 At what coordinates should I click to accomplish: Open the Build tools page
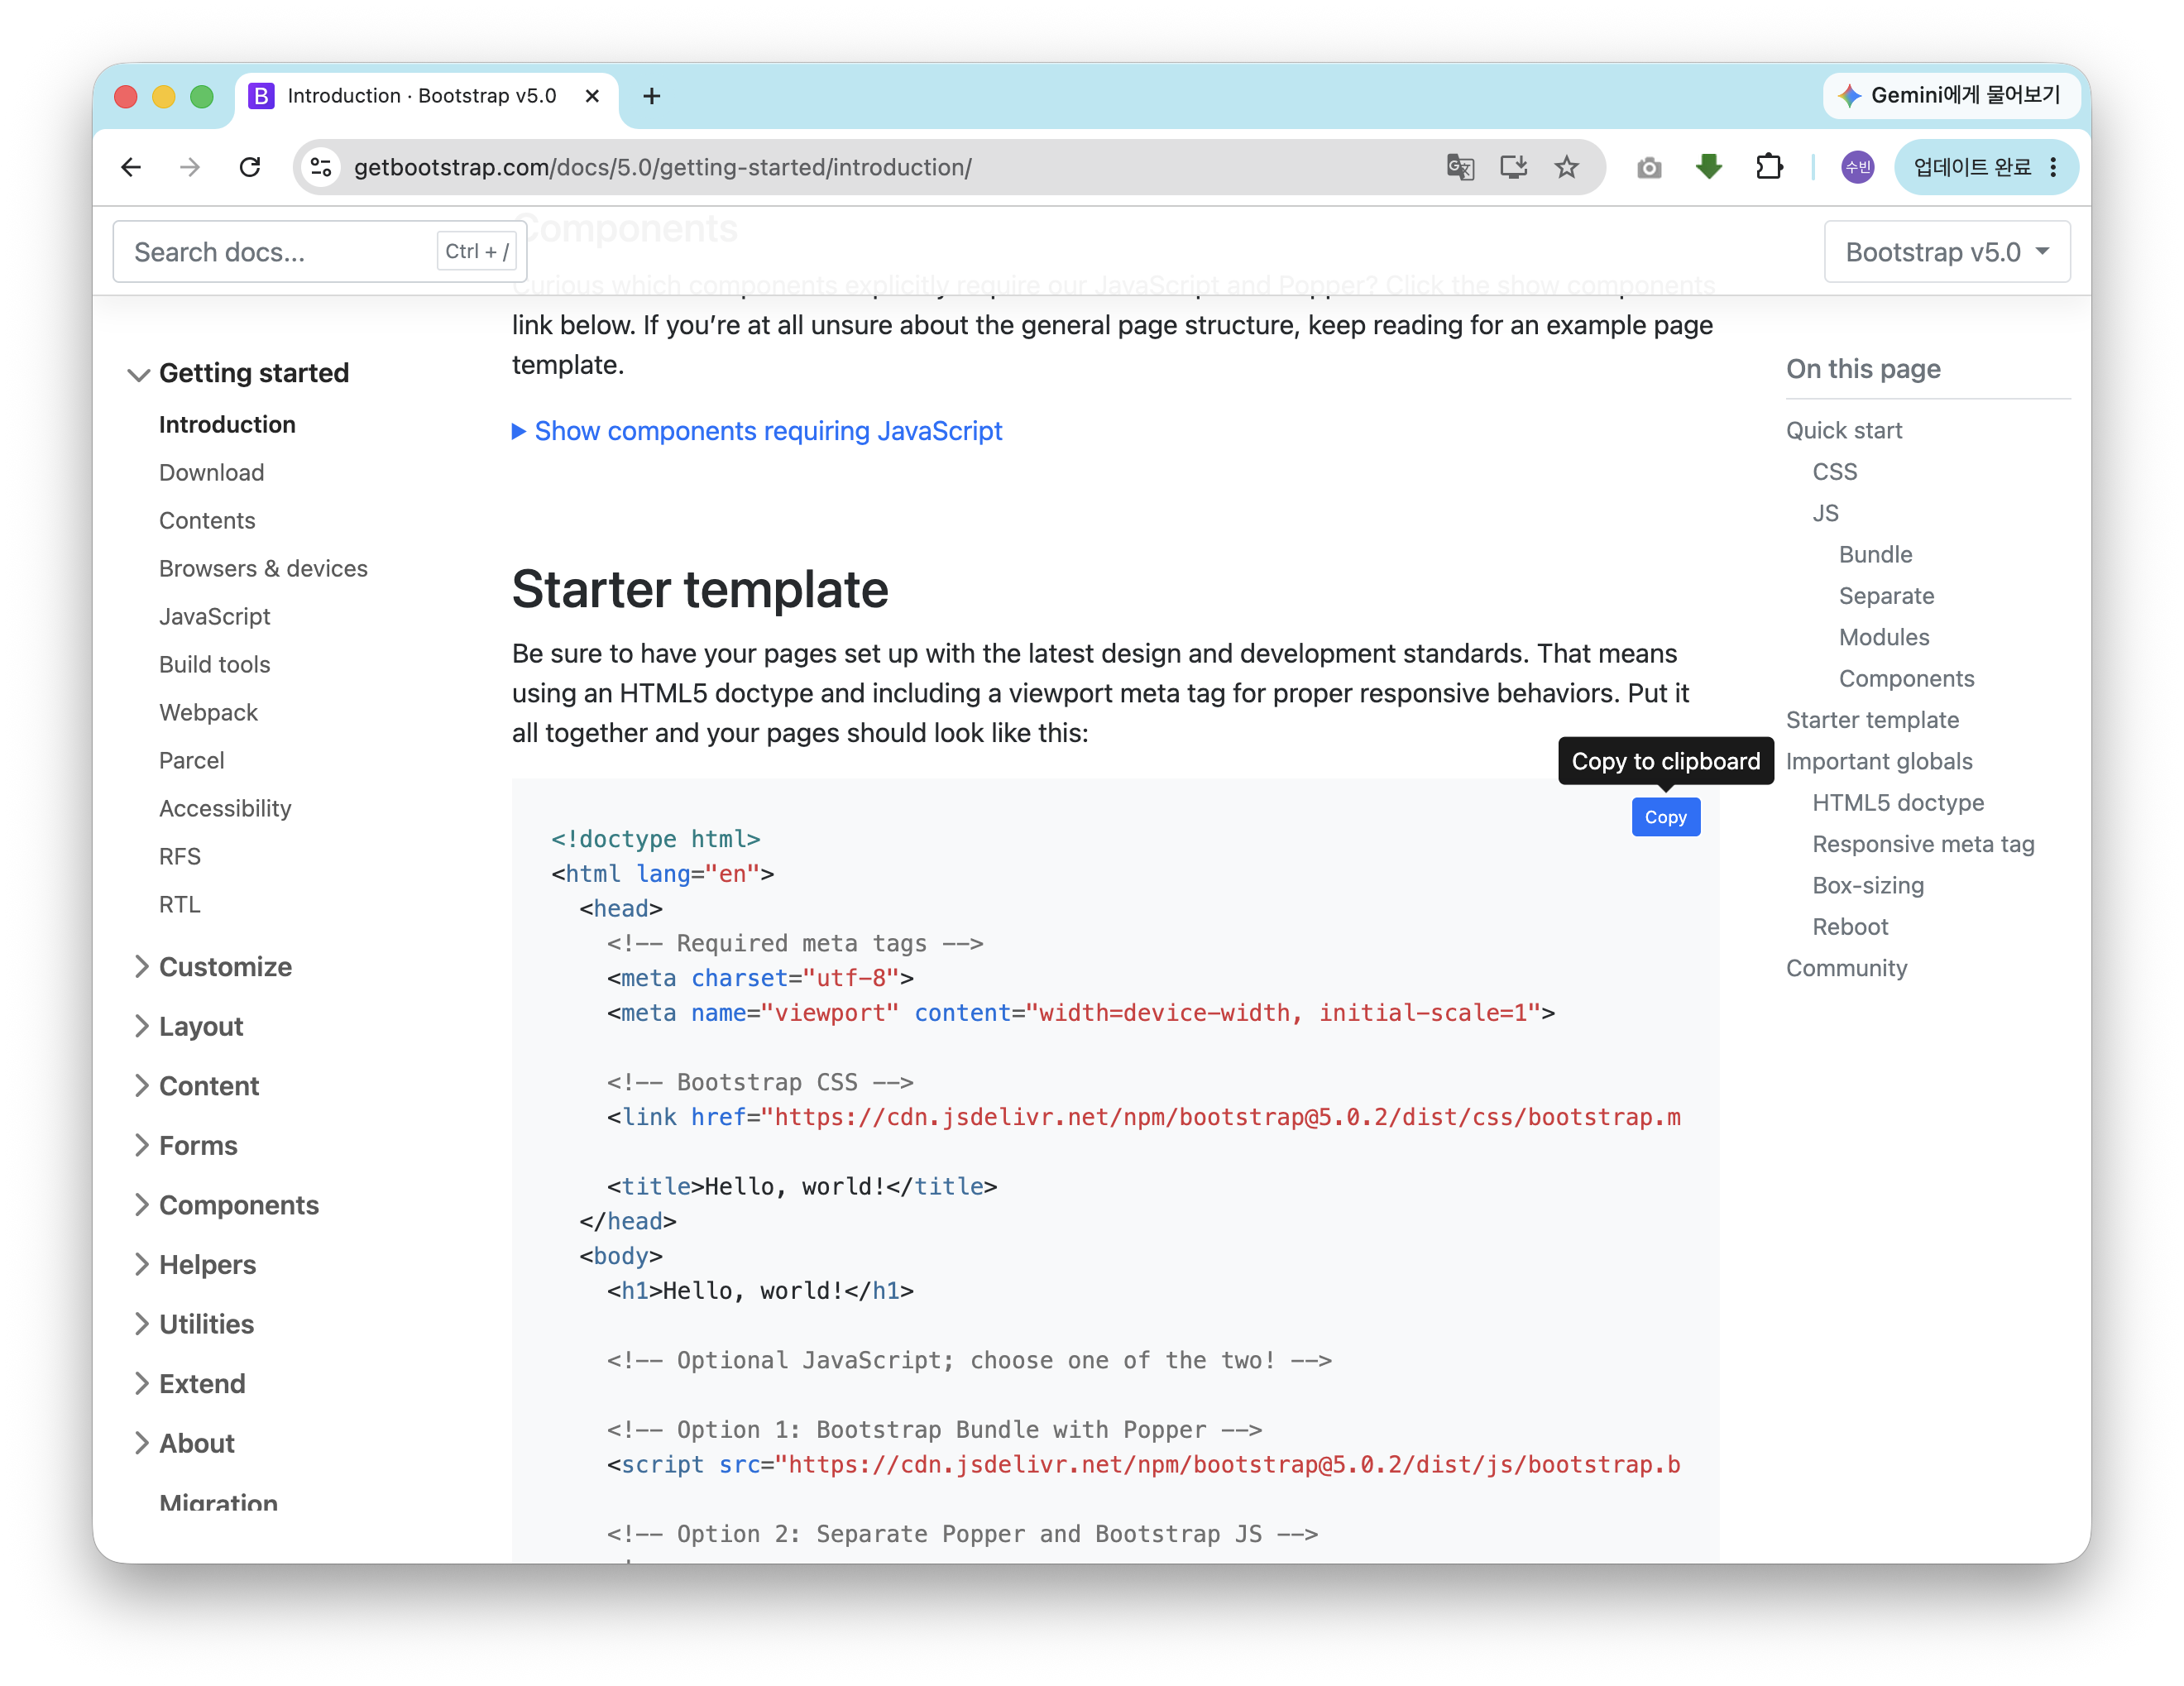214,665
